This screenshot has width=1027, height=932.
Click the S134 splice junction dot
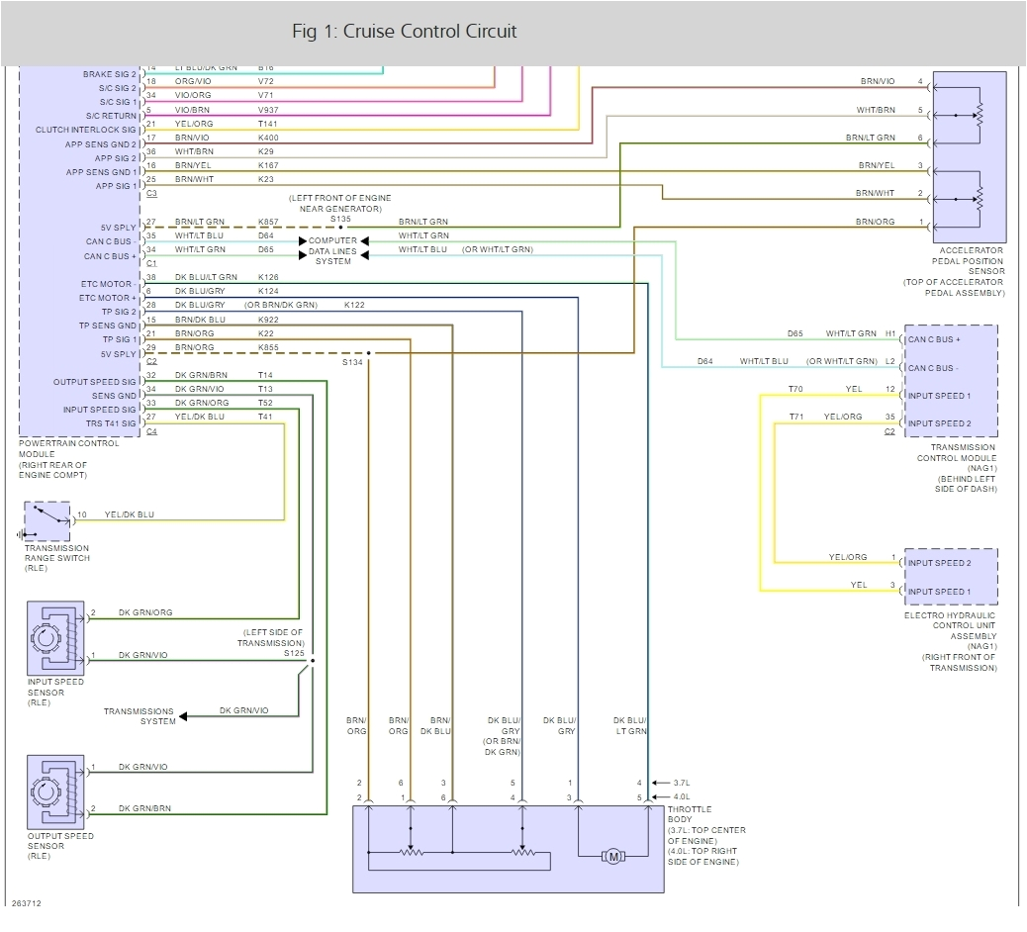pyautogui.click(x=368, y=353)
